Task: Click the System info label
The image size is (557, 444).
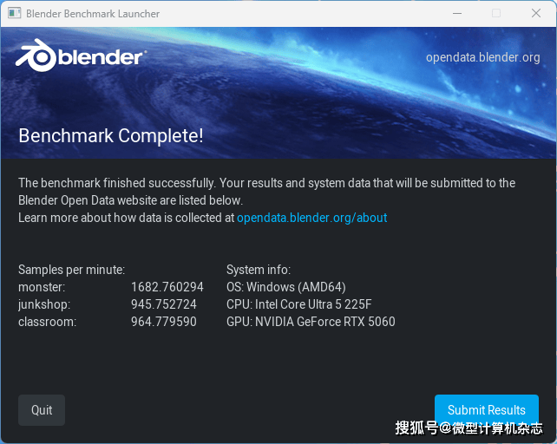Action: pyautogui.click(x=258, y=270)
